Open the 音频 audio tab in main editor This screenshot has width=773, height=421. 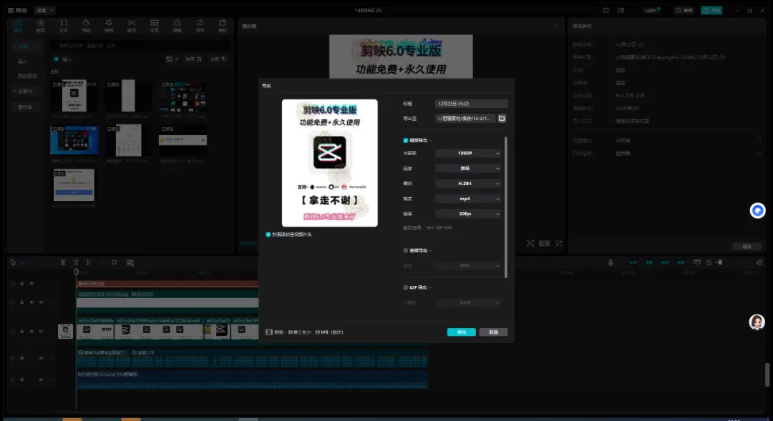tap(40, 26)
